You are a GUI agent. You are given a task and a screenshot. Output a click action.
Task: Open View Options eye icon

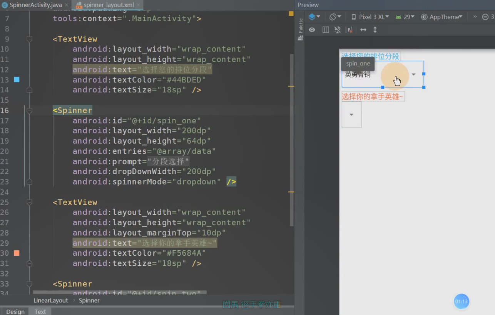312,30
